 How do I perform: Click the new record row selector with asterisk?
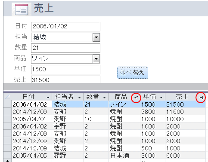pos(7,161)
